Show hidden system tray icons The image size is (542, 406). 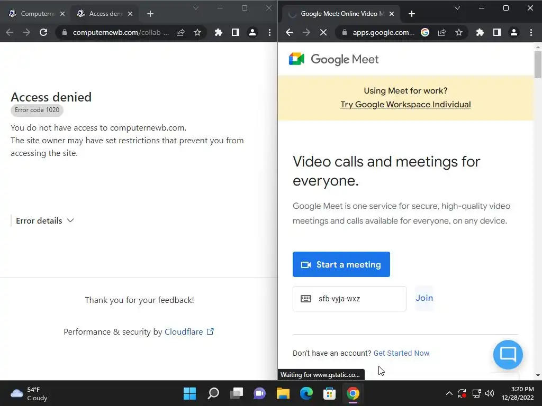pyautogui.click(x=449, y=393)
